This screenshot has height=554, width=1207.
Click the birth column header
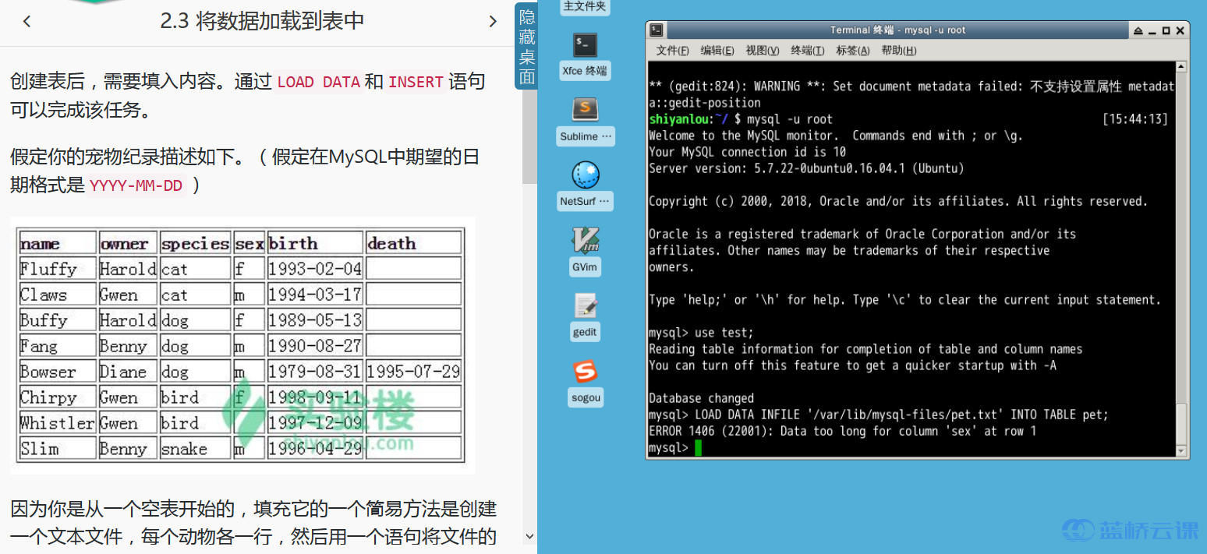(315, 243)
